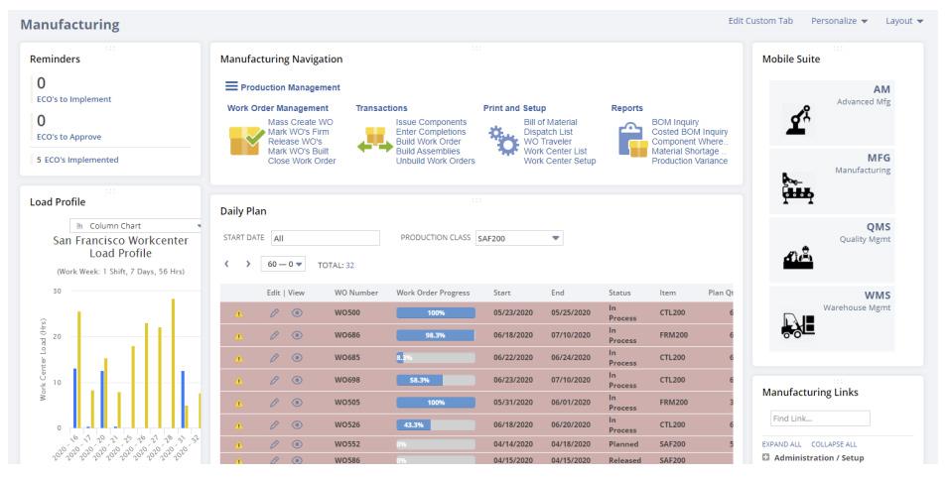Click the warning icon on WO685 row
This screenshot has height=477, width=948.
239,359
